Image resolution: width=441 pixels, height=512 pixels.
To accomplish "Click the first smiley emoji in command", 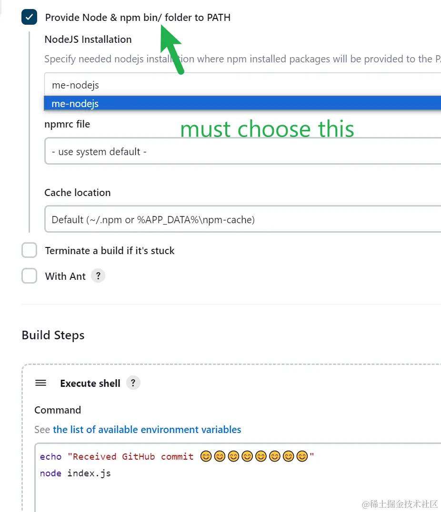I will [206, 457].
